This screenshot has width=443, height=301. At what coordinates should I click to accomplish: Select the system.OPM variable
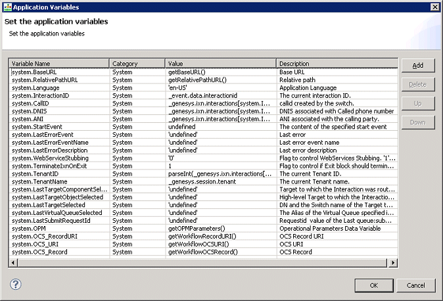coord(28,229)
